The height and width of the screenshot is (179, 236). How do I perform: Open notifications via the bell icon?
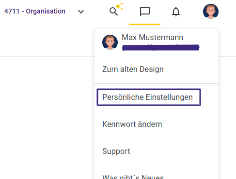pos(176,12)
